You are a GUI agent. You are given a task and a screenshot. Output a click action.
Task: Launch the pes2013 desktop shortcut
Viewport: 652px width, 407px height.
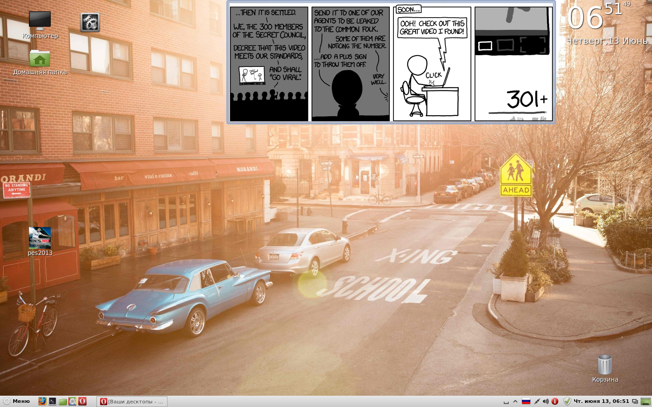[40, 241]
